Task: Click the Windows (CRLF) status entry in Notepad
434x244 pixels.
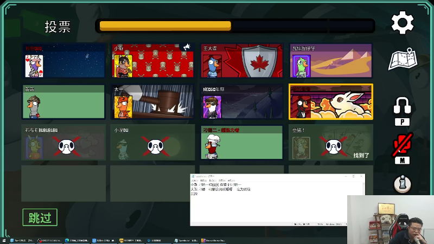Action: pos(334,224)
